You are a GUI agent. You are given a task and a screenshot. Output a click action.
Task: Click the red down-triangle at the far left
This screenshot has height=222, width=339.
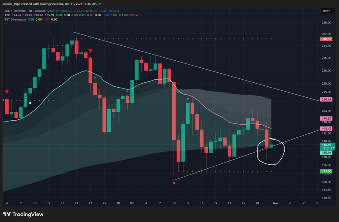pyautogui.click(x=7, y=92)
